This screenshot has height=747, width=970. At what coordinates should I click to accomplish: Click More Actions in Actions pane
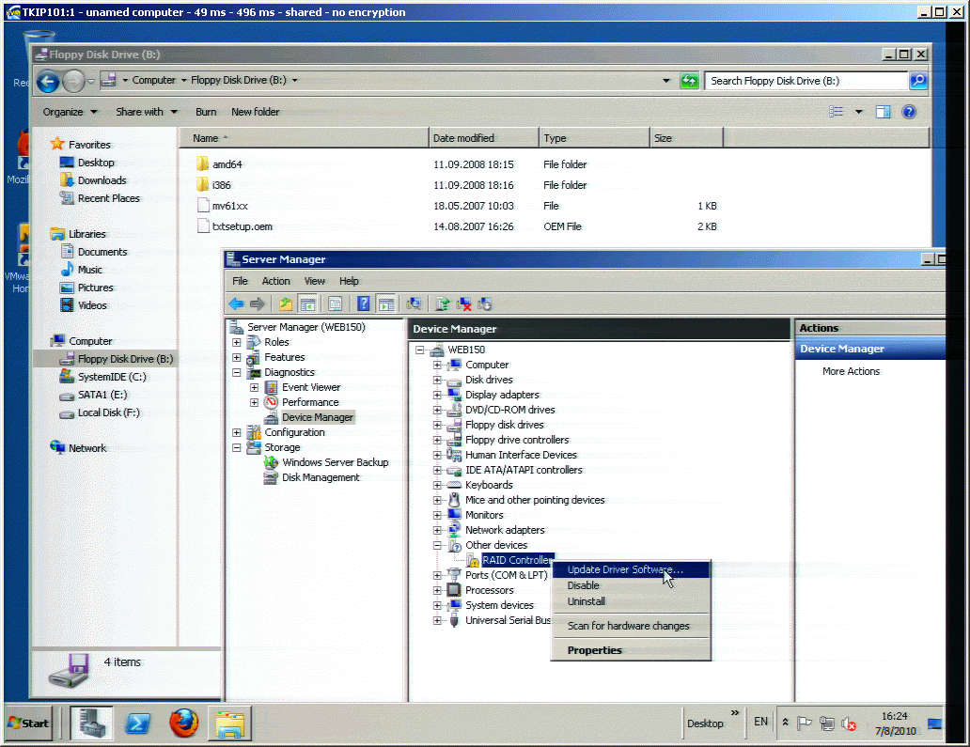[851, 372]
